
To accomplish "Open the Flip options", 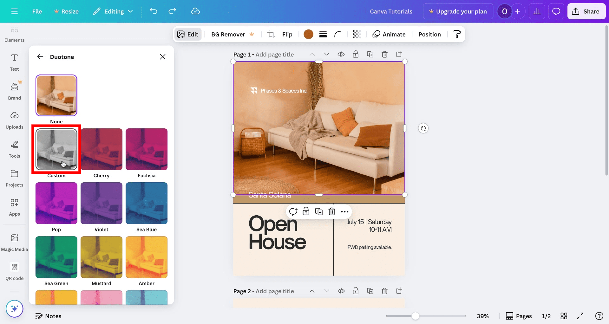I will [x=287, y=34].
